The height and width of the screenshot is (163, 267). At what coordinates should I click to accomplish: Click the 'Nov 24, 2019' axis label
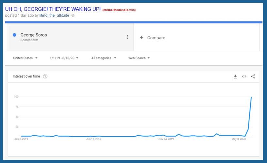(166, 139)
